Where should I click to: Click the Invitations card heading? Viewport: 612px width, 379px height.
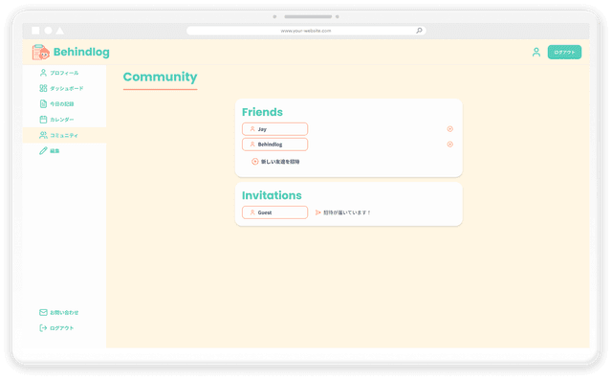pyautogui.click(x=272, y=195)
